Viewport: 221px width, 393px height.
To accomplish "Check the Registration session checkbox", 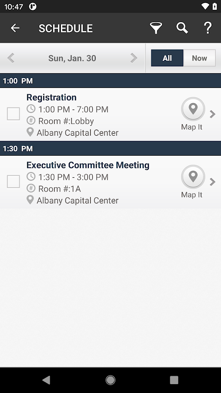I will pos(13,114).
